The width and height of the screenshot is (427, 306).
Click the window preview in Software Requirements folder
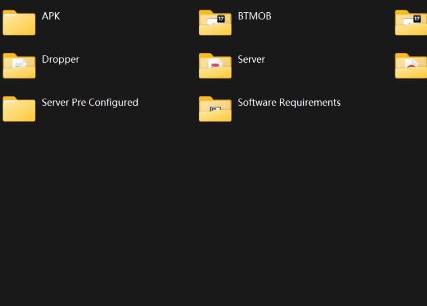click(215, 108)
